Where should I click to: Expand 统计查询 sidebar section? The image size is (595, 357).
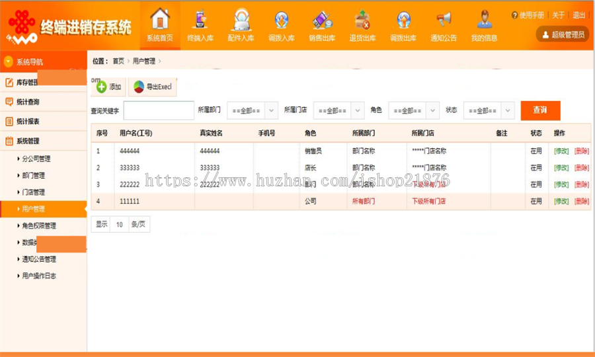click(43, 102)
